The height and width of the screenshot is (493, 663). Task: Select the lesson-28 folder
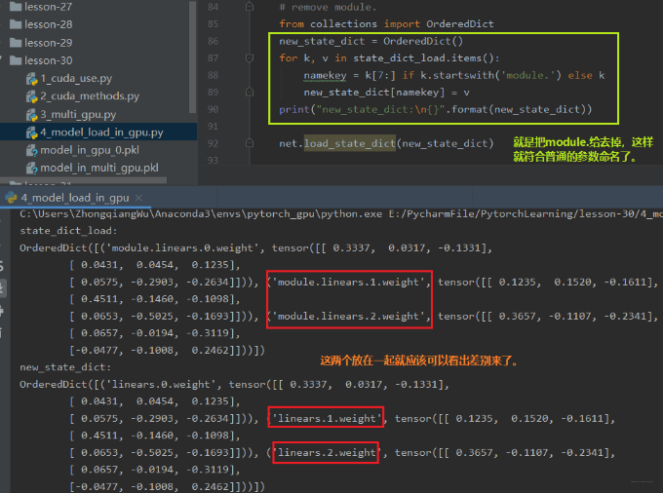41,24
